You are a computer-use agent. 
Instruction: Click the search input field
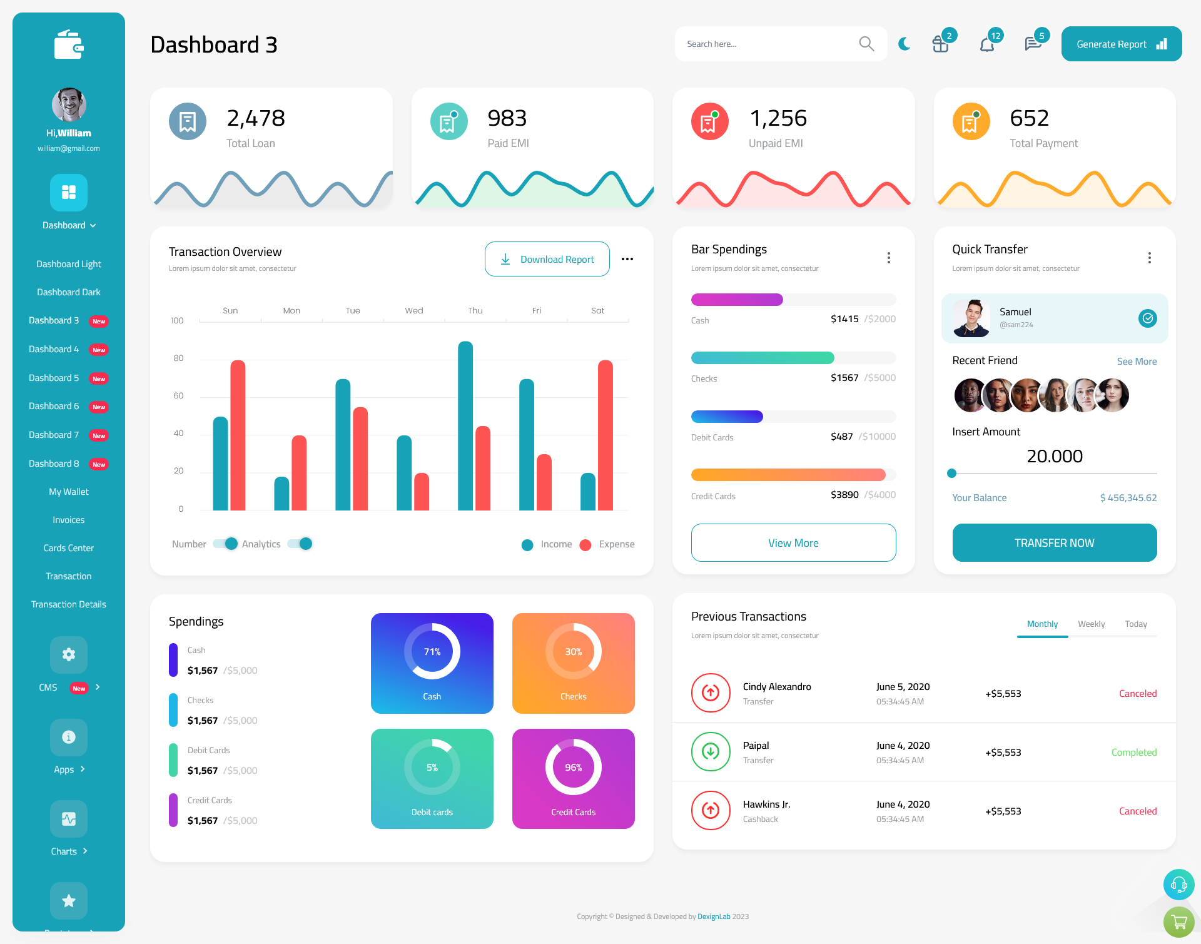click(x=770, y=43)
